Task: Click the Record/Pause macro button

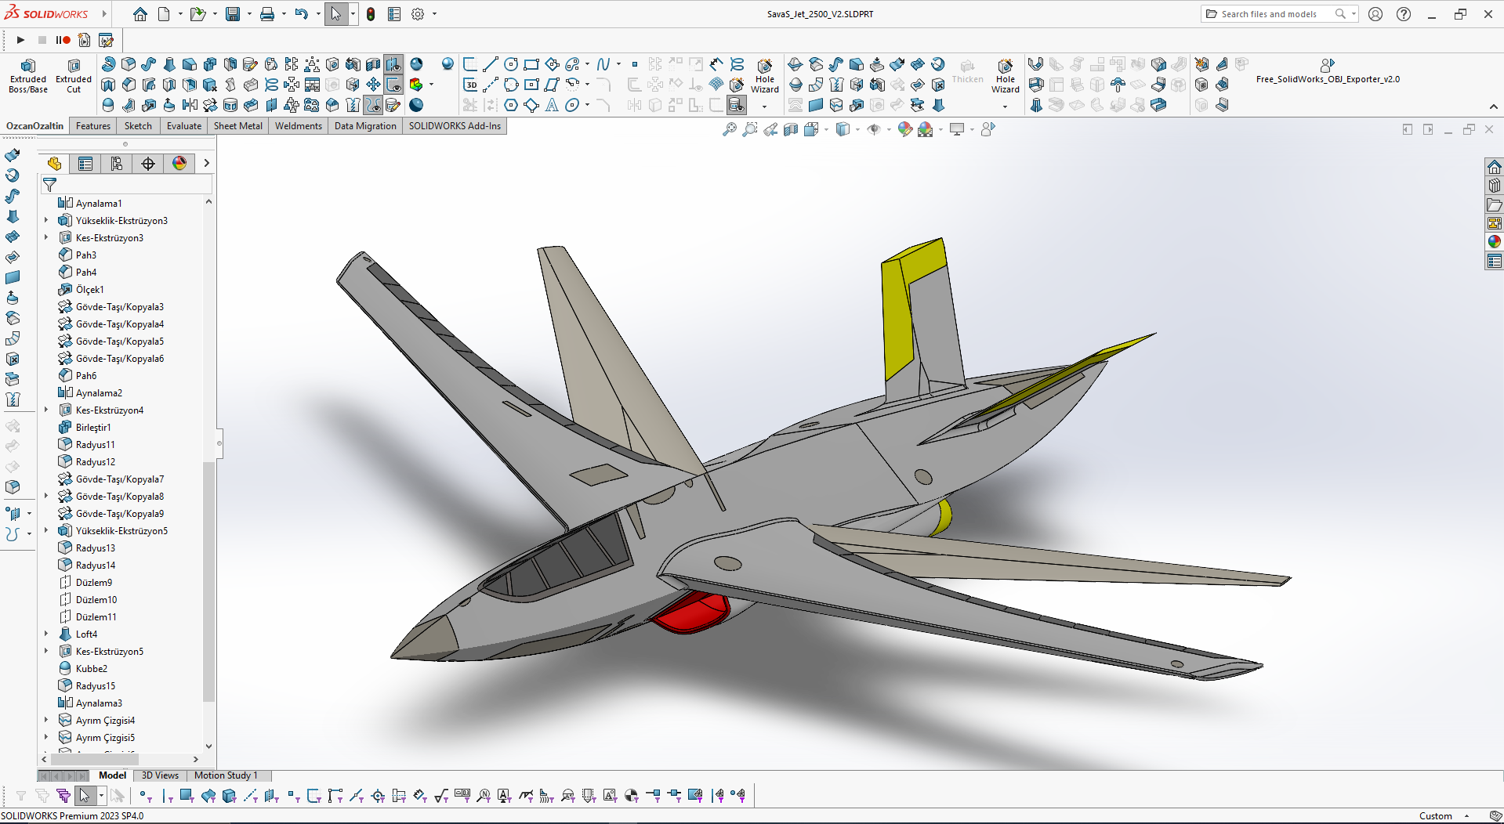Action: coord(63,40)
